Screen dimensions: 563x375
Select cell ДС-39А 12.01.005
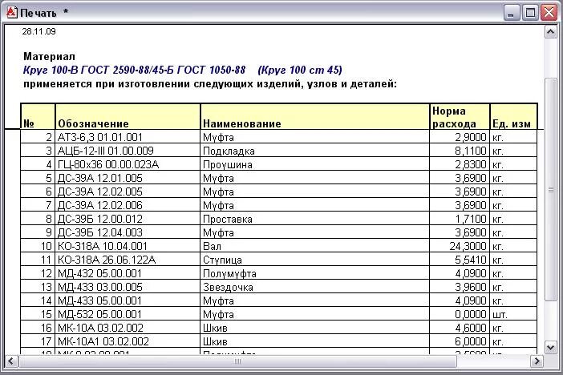(x=128, y=178)
